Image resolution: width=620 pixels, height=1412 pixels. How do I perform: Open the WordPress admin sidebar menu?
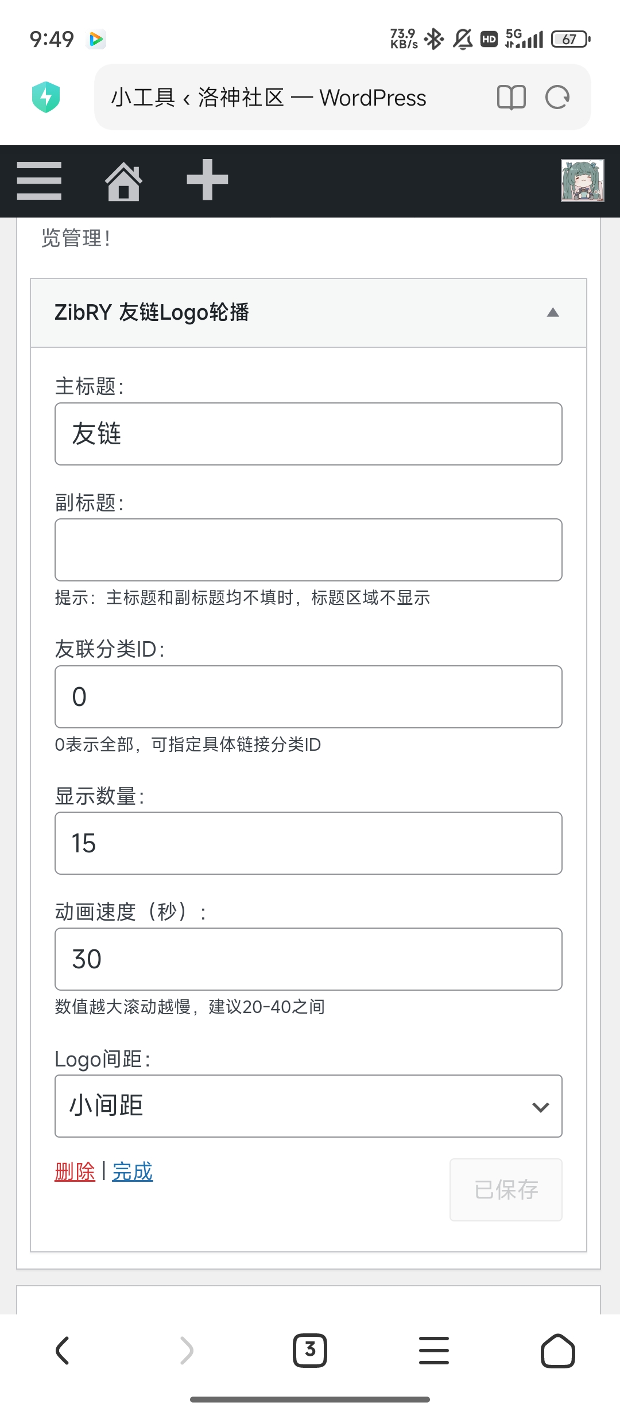pos(39,180)
